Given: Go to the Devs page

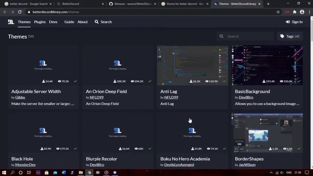Looking at the screenshot, I should coord(53,22).
